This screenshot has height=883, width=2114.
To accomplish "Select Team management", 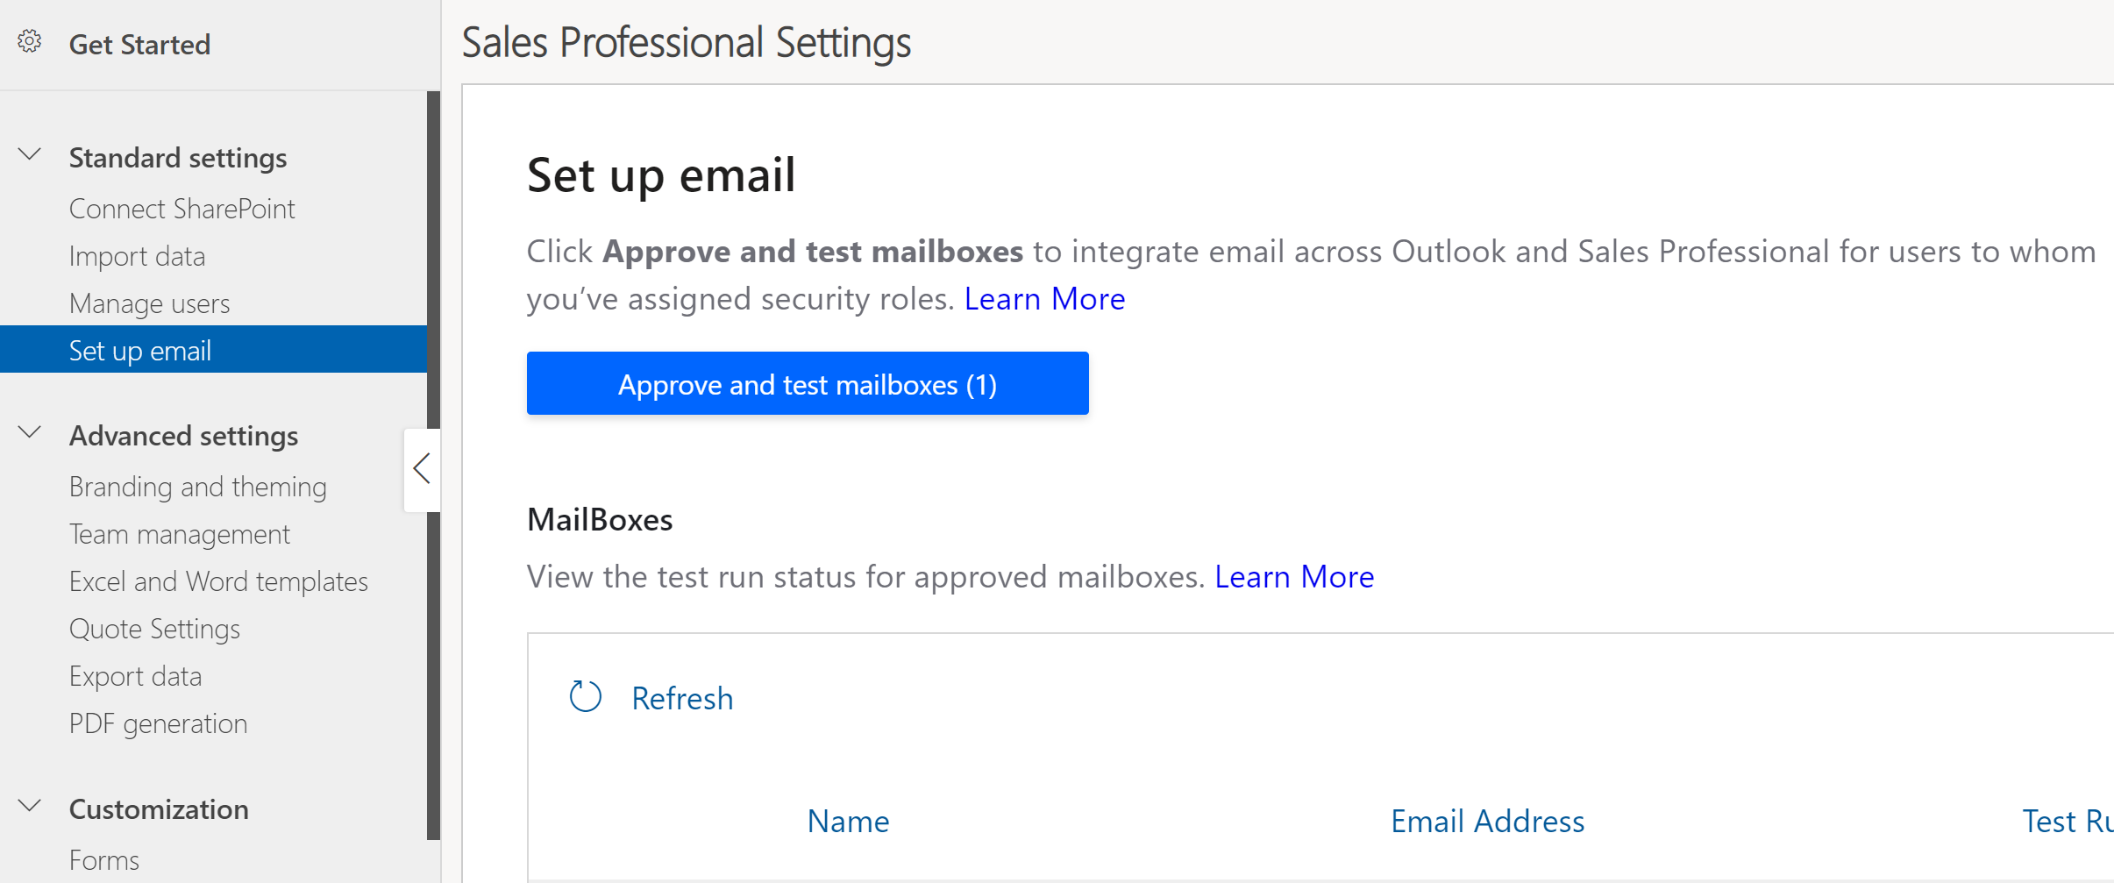I will (180, 534).
